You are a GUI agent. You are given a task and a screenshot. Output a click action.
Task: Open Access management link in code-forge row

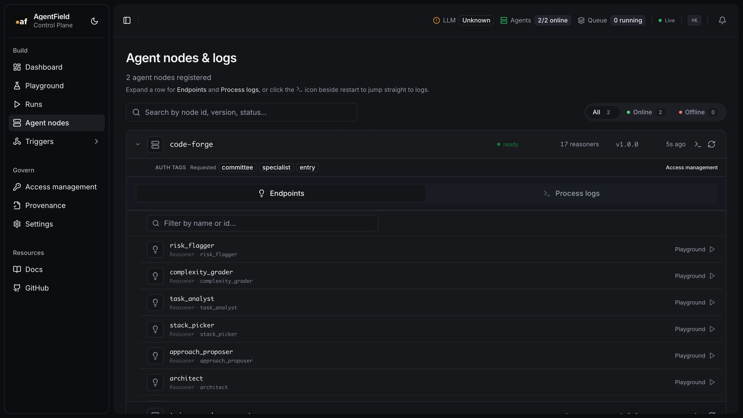(691, 167)
